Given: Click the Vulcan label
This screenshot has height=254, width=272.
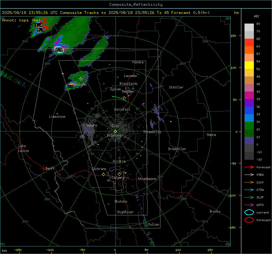Looking at the screenshot, I should coord(154,224).
